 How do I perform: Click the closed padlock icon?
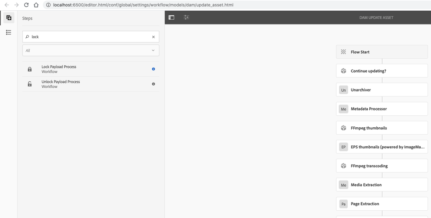coord(30,69)
